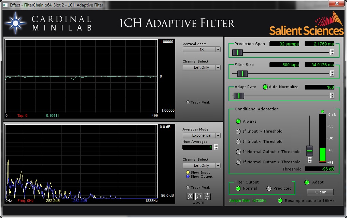The width and height of the screenshot is (347, 218).
Task: Select If Input < Threshold option
Action: point(238,141)
